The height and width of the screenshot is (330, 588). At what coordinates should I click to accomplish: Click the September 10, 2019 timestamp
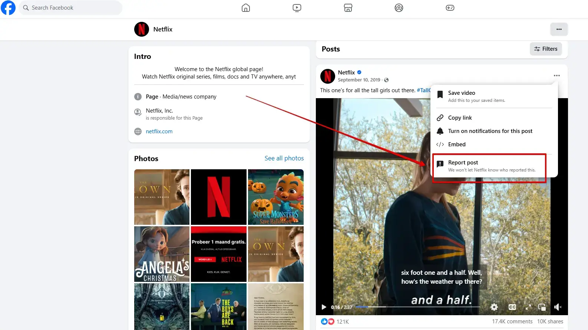359,80
